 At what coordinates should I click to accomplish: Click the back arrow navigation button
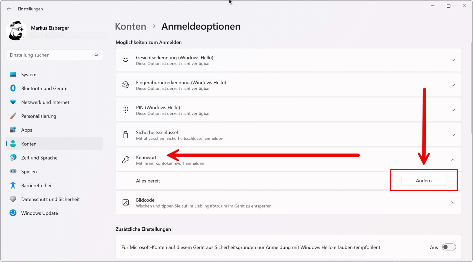(9, 9)
